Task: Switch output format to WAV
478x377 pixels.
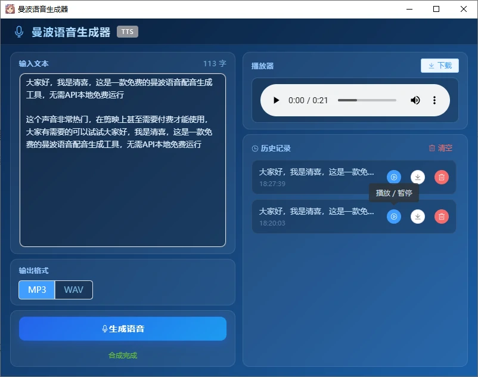Action: [74, 290]
